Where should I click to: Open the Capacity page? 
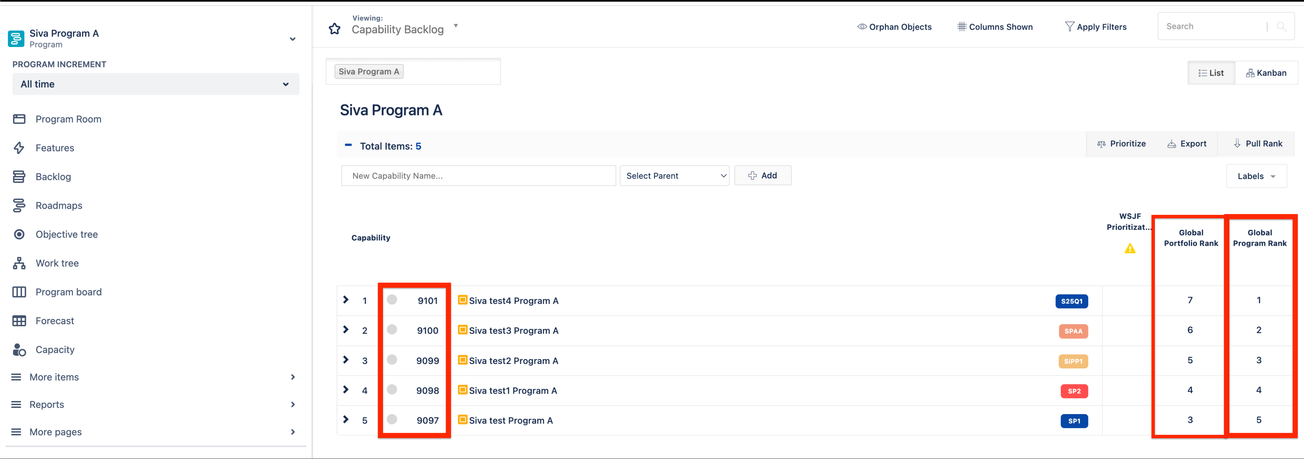(55, 349)
